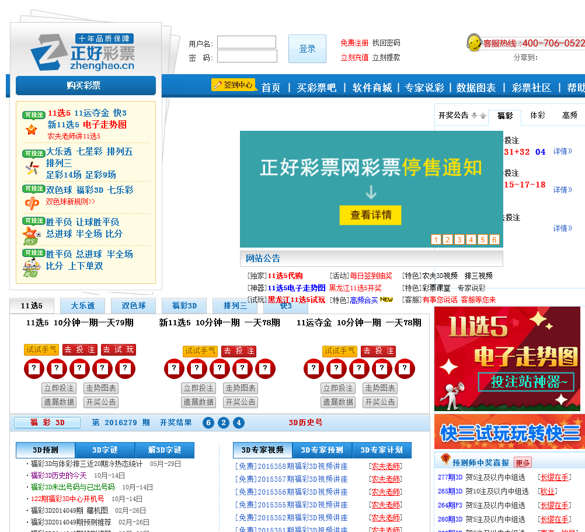Click the blue ball 6 in 3D results

click(208, 423)
